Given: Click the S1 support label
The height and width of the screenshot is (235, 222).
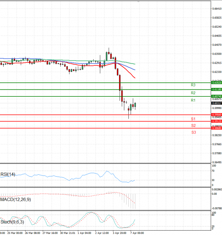Looking at the screenshot, I should (x=193, y=119).
